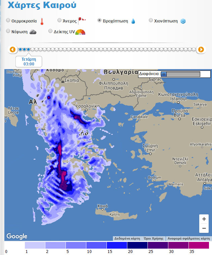Image resolution: width=212 pixels, height=255 pixels.
Task: Select the Άνεμος radio button
Action: pyautogui.click(x=59, y=20)
